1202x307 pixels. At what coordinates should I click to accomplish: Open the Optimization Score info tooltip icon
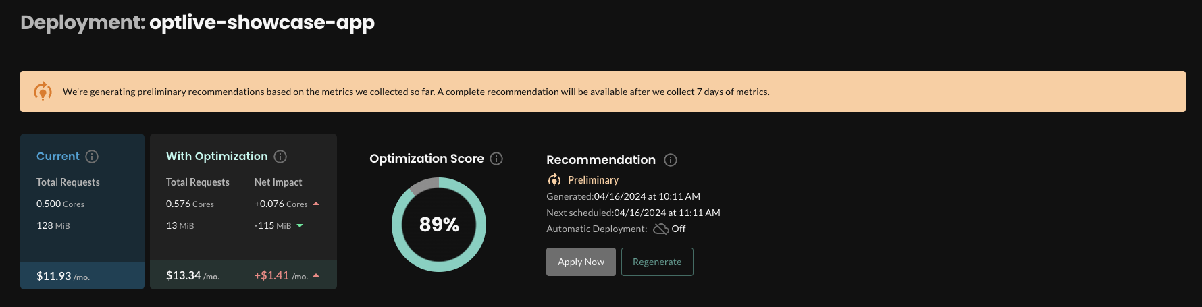pyautogui.click(x=496, y=159)
